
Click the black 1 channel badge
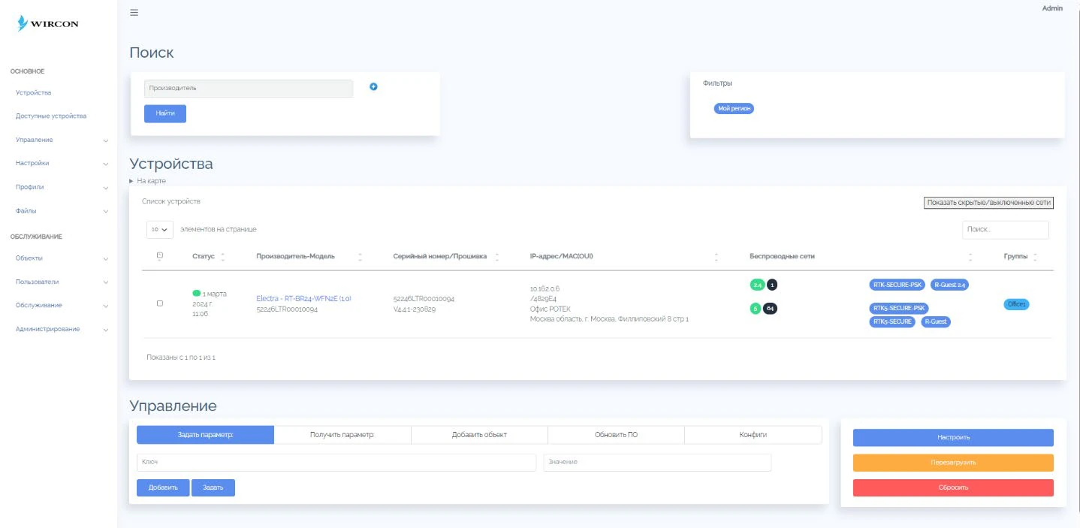772,285
